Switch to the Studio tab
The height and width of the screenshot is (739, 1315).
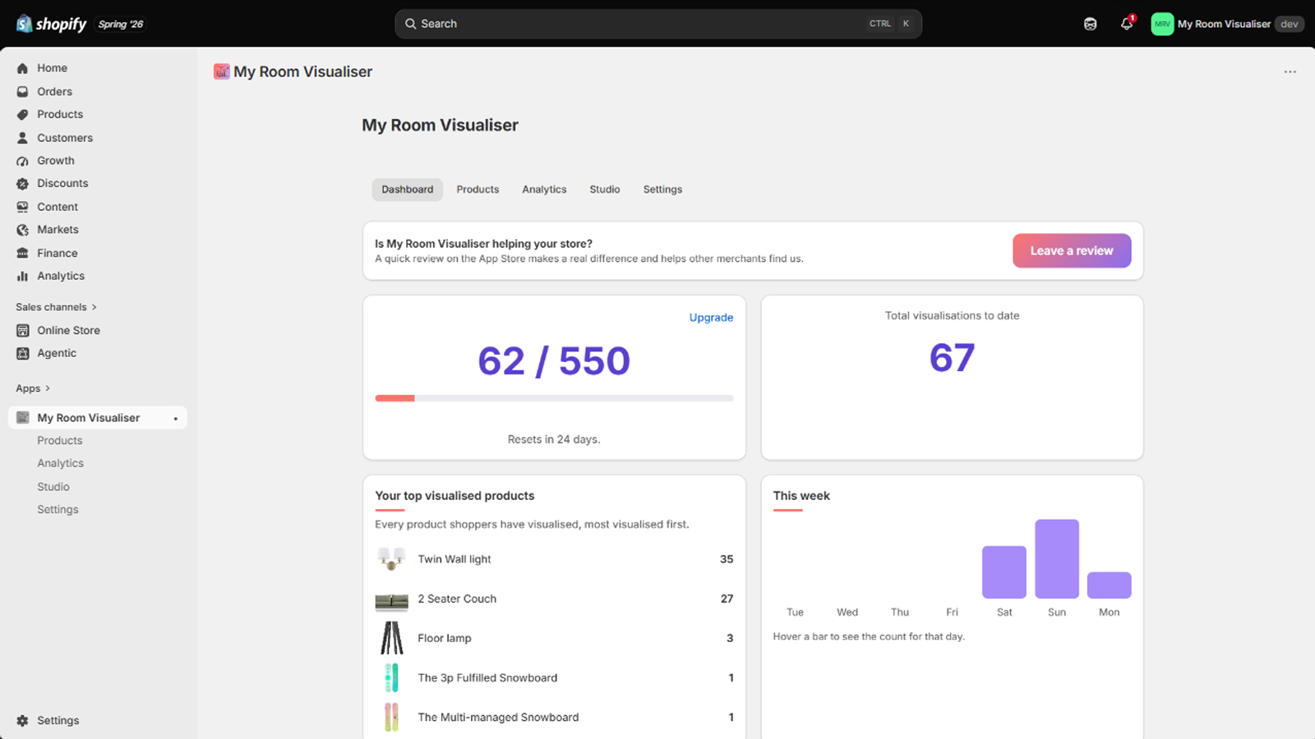(605, 190)
